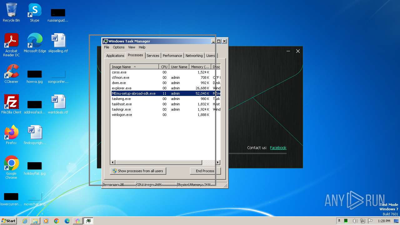Click the taskbar clock showing 1:28 PM
This screenshot has height=225, width=400.
(x=384, y=221)
